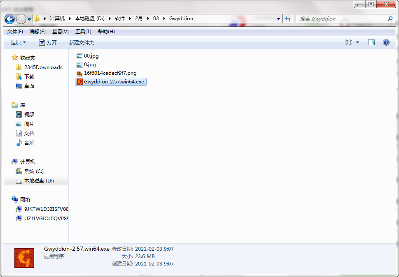
Task: Open the 系统 (C:) drive
Action: 33,171
